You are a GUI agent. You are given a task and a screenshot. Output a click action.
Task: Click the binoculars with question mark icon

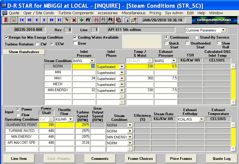89,20
